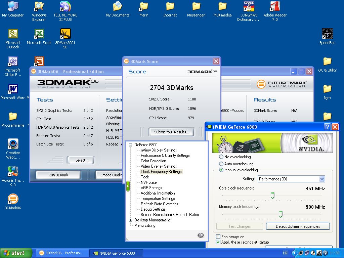Select Manual overclocking radio button
The image size is (344, 258).
pos(221,170)
